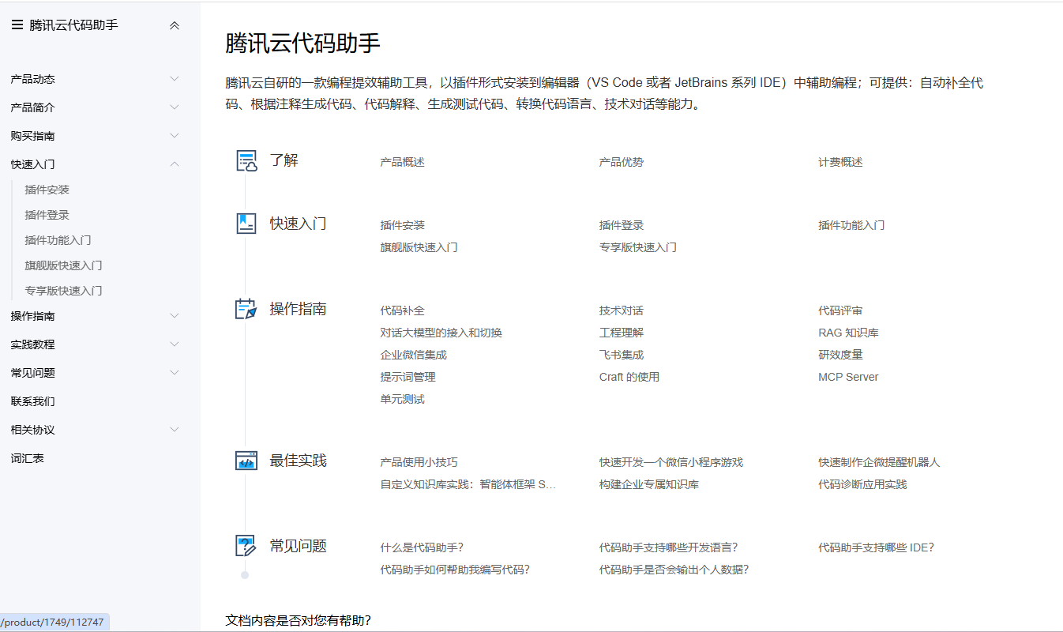Expand 购买指南 in the sidebar

point(175,136)
